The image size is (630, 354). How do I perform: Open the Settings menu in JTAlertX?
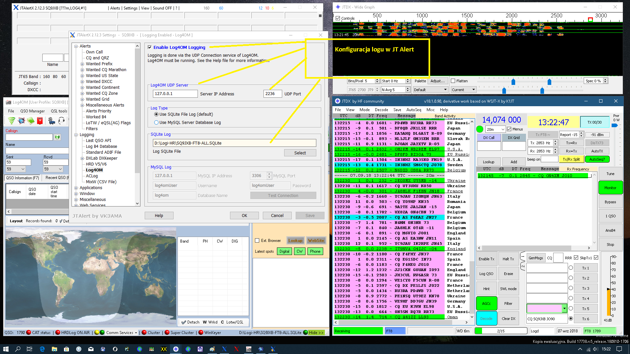130,8
